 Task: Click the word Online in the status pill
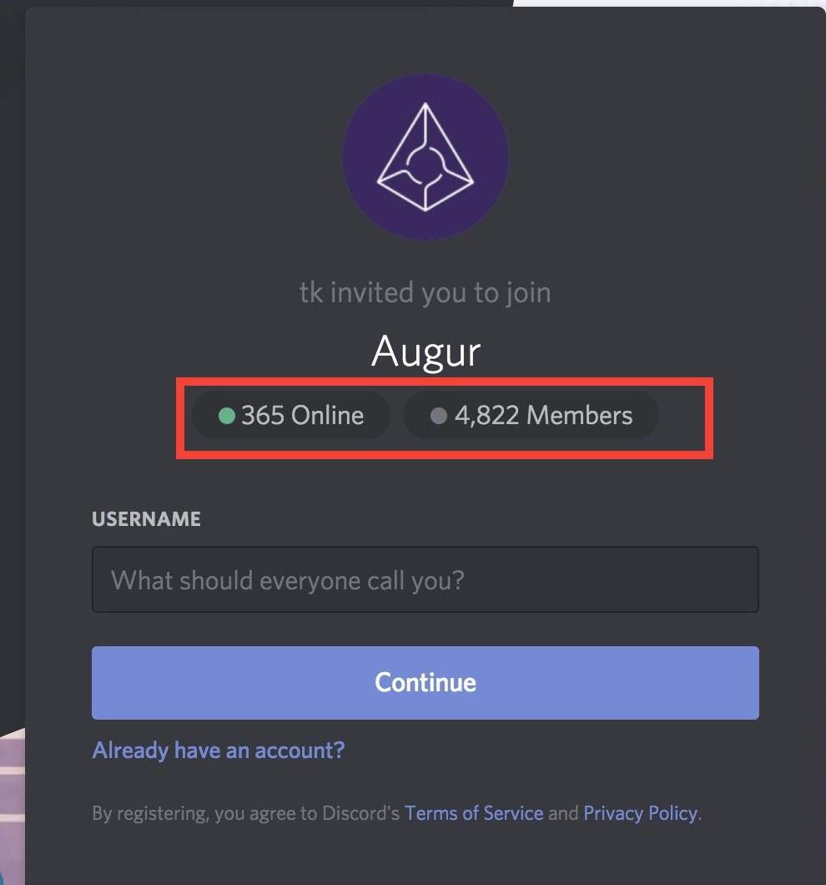pos(327,416)
